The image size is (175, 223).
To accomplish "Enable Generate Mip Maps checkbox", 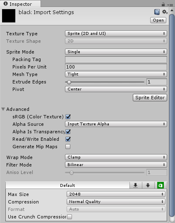I will [68, 147].
